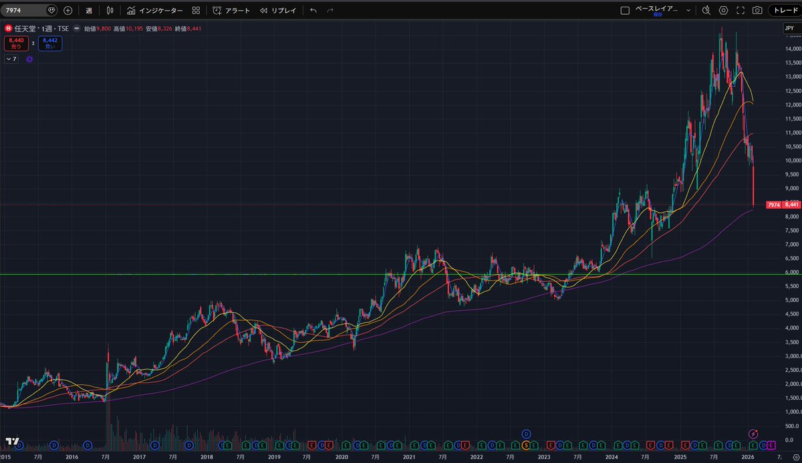Viewport: 802px width, 463px height.
Task: Open the インジケーター indicators dialog
Action: [154, 11]
